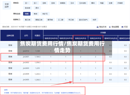Pick the 乙二醇 product filter
Image resolution: width=130 pixels, height=95 pixels.
click(x=61, y=20)
